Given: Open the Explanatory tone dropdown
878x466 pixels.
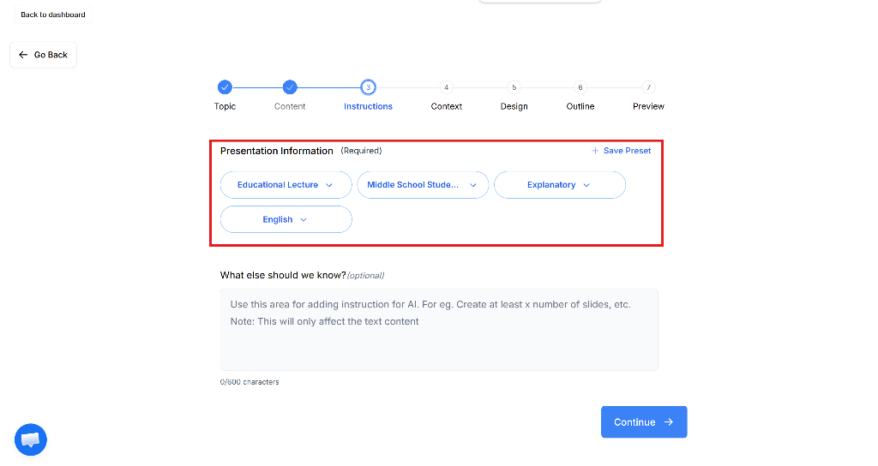Looking at the screenshot, I should tap(559, 185).
